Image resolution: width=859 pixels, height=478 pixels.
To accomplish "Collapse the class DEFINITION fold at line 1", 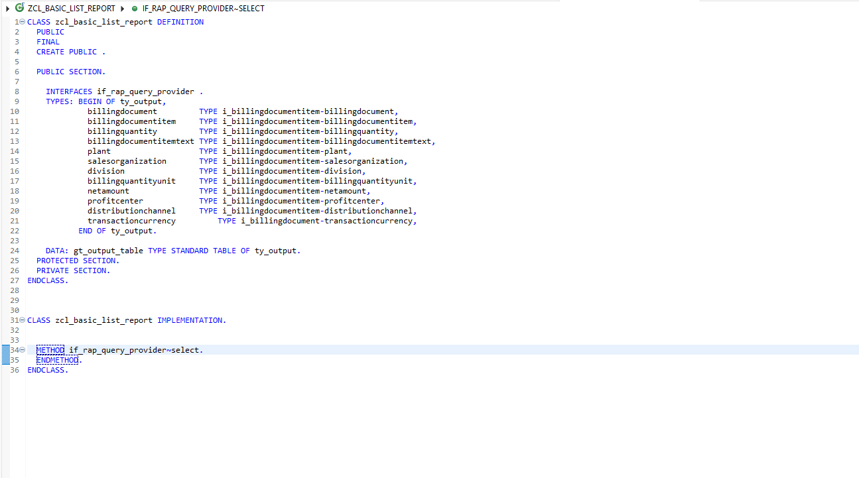I will (x=23, y=22).
